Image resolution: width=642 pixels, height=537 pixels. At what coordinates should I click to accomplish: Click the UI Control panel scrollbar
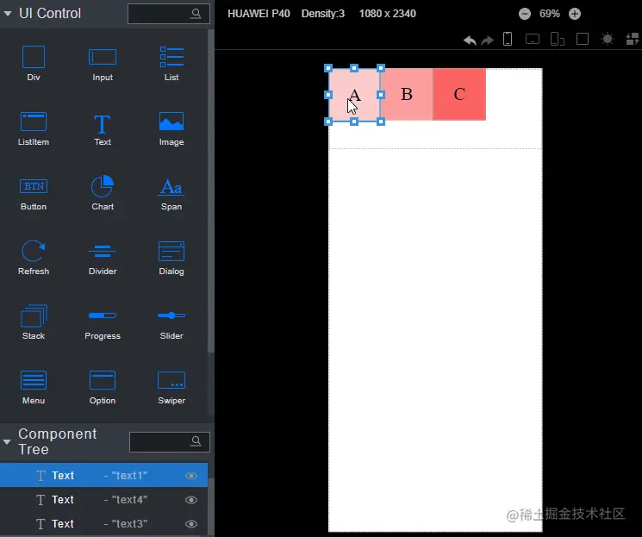pos(211,190)
